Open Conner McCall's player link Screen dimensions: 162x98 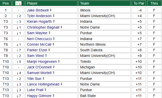39,44
